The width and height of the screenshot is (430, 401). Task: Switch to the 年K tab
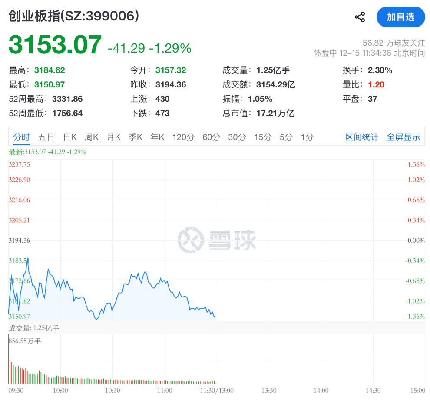(x=157, y=137)
